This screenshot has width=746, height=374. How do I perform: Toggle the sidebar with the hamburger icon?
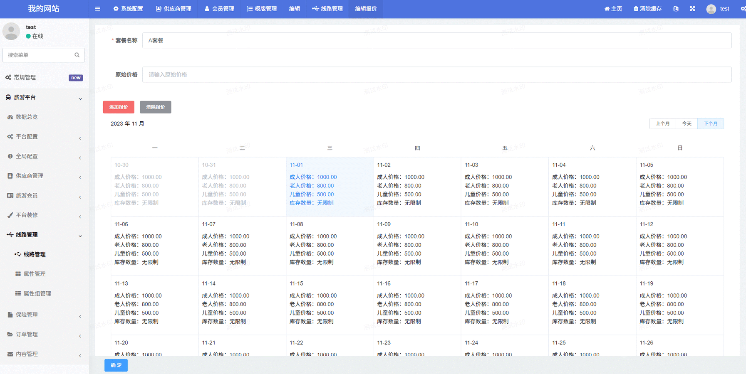tap(97, 9)
